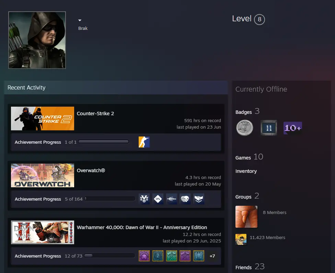Click the purple 10+ games badge
This screenshot has width=335, height=273.
click(293, 128)
